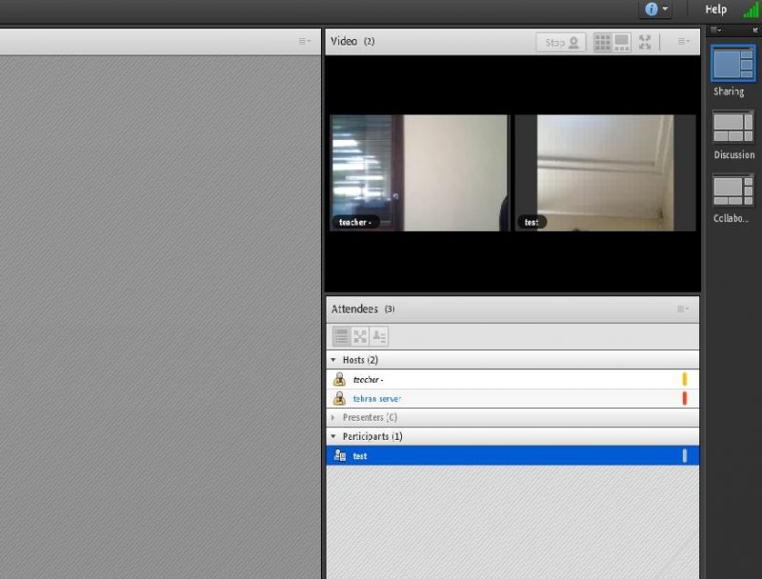The height and width of the screenshot is (579, 762).
Task: Select the attendee list view icon
Action: pos(341,336)
